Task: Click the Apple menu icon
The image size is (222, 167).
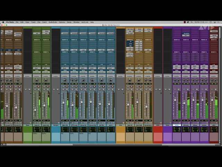Action: tap(3, 22)
